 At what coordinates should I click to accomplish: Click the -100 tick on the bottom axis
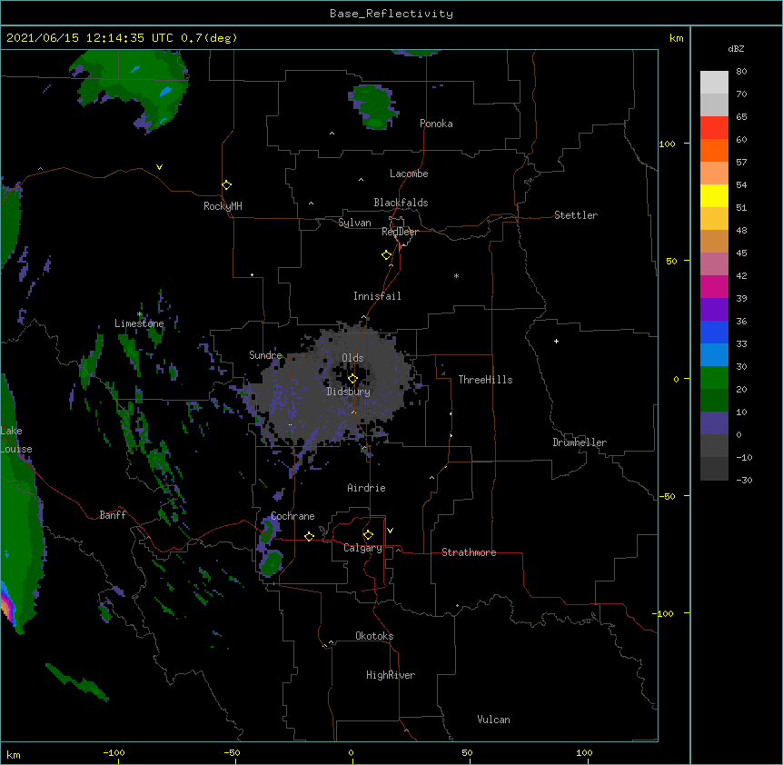[x=114, y=753]
